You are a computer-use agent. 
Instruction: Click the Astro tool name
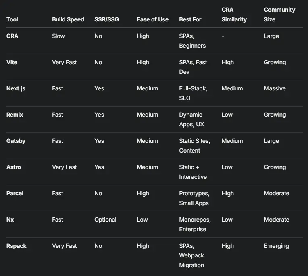tap(14, 167)
